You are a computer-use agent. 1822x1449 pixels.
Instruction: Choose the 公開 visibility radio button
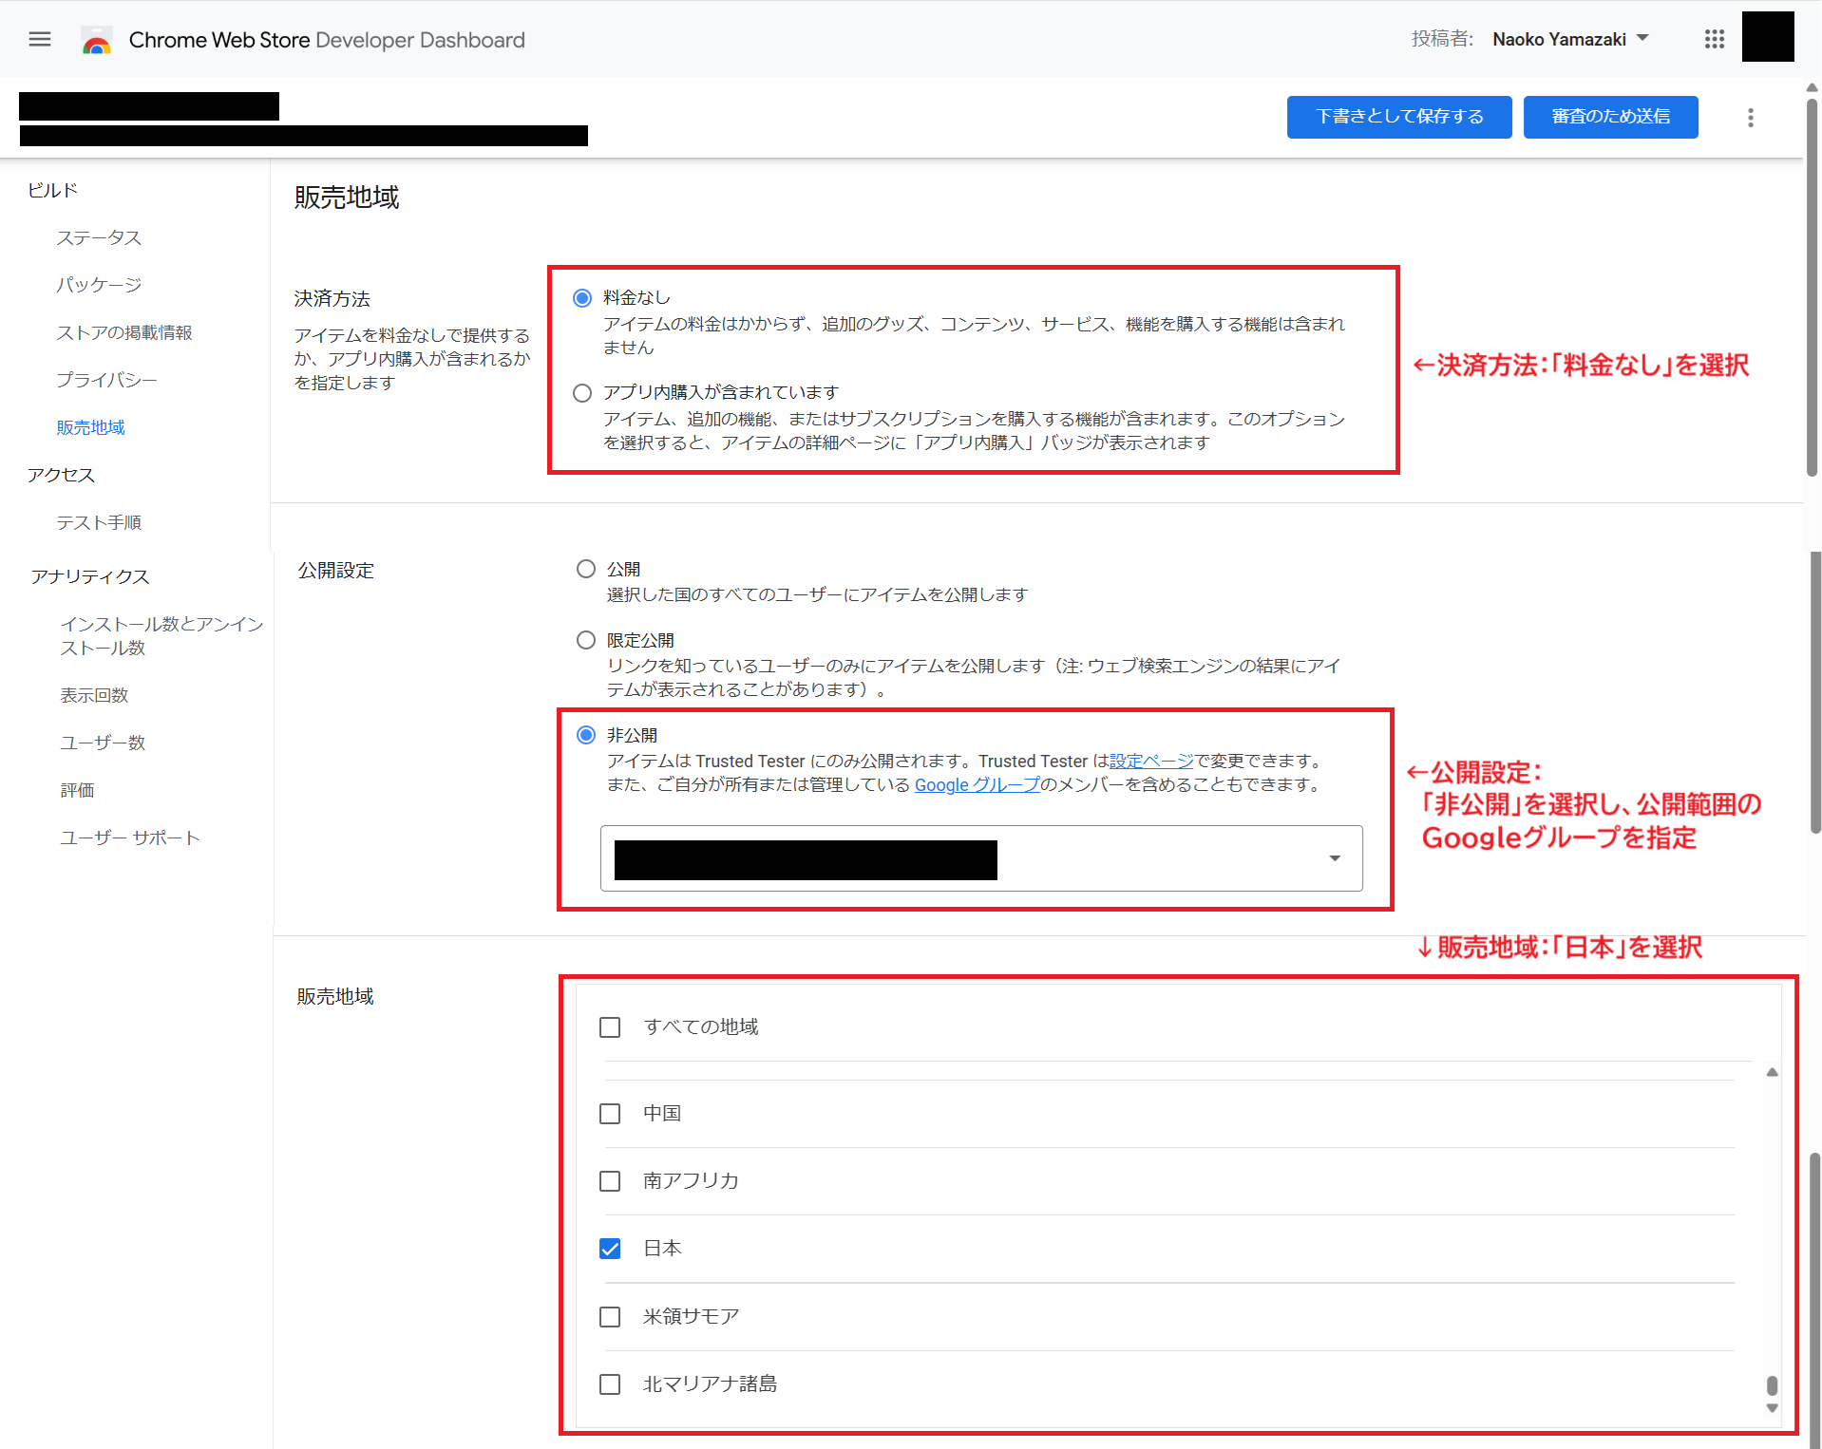[x=586, y=569]
